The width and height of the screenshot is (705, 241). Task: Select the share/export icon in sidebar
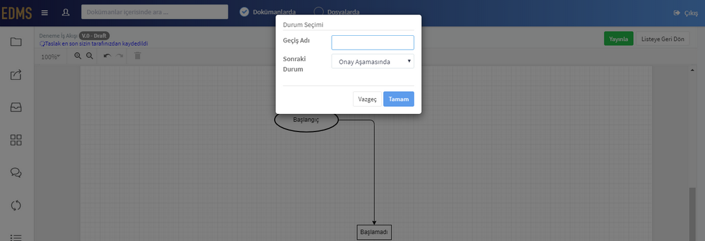click(x=16, y=74)
